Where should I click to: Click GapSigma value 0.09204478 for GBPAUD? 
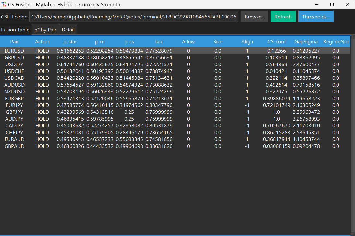(306, 146)
